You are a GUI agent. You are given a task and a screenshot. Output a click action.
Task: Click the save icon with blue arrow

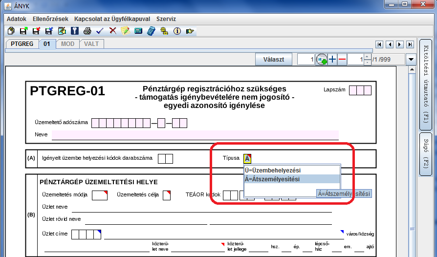(49, 31)
